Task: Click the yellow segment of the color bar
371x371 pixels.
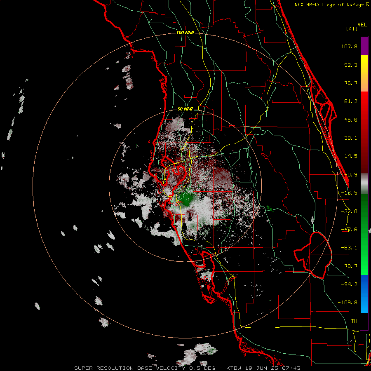Action: [x=364, y=73]
